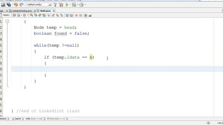The width and height of the screenshot is (223, 125).
Task: Stop Macro Recording square icon
Action: (x=80, y=15)
